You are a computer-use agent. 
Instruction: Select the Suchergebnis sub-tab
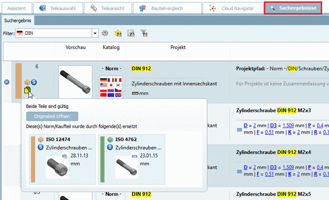18,21
